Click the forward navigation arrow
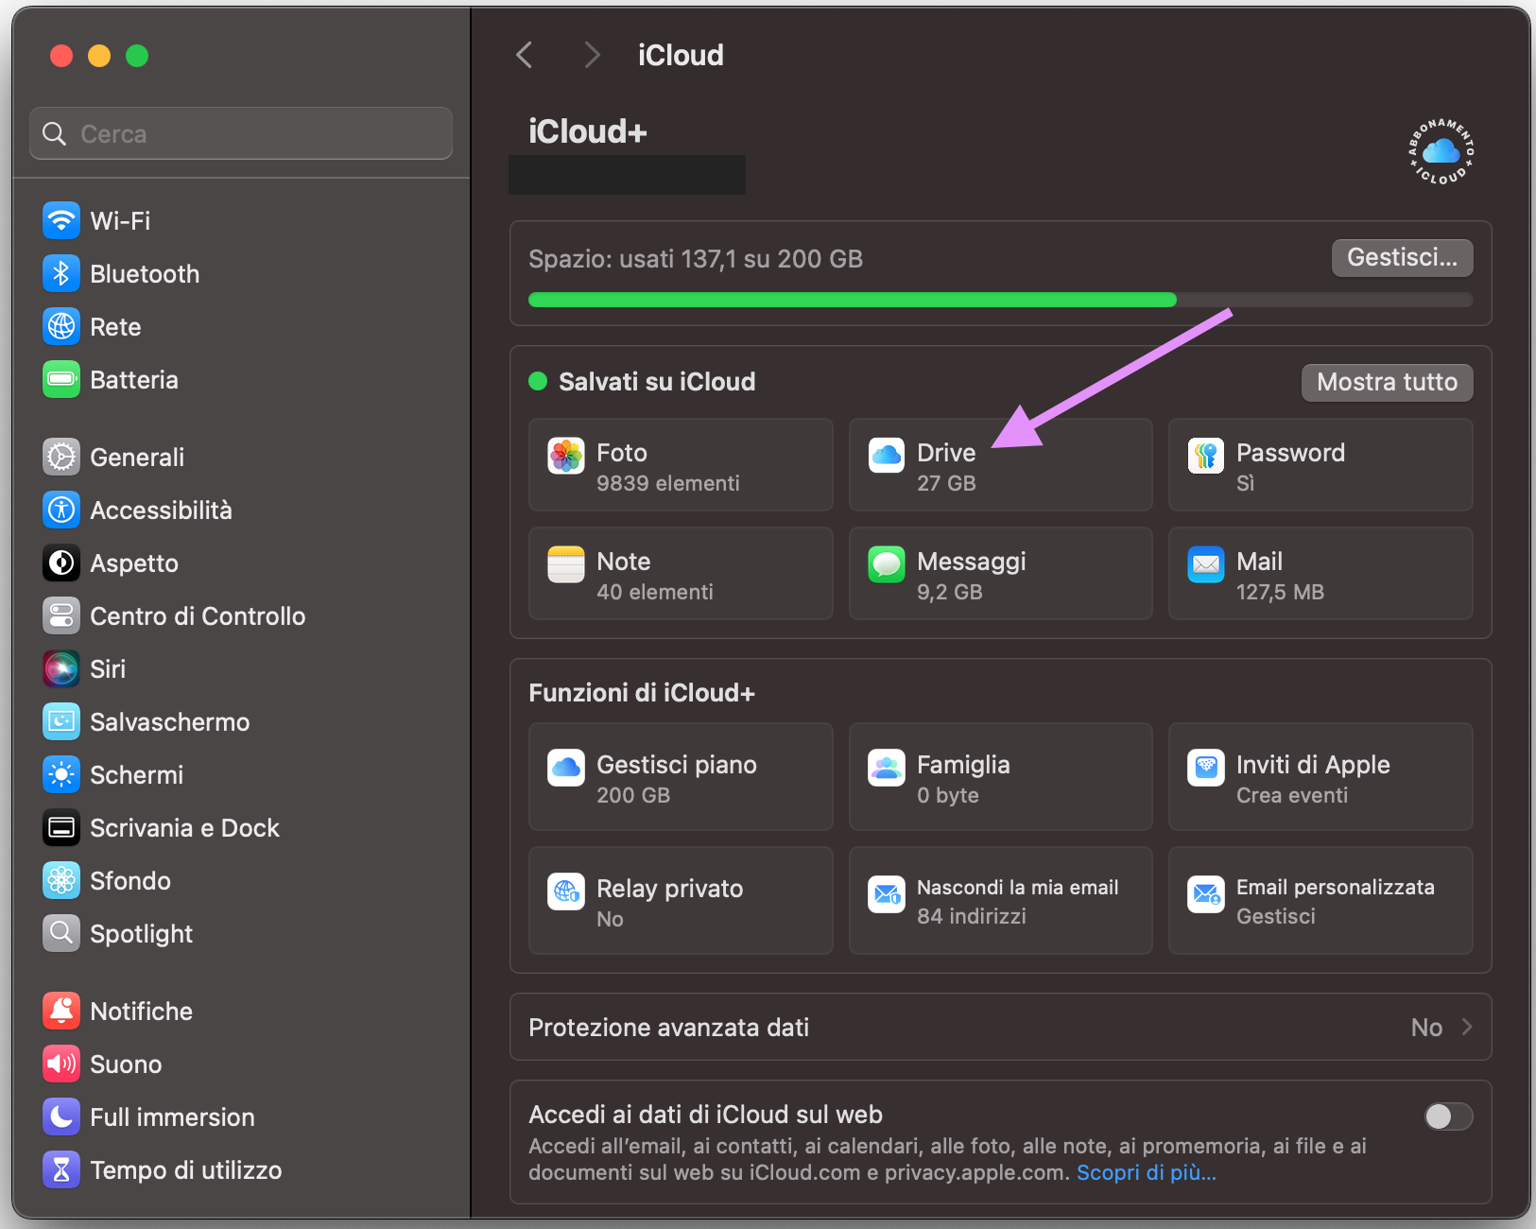The image size is (1536, 1229). 592,54
